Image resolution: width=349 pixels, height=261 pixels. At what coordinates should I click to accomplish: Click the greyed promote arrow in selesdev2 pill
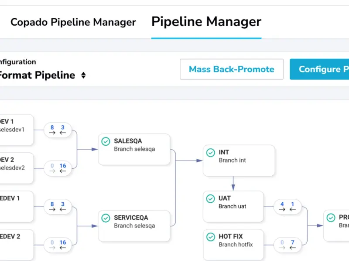[x=52, y=171]
